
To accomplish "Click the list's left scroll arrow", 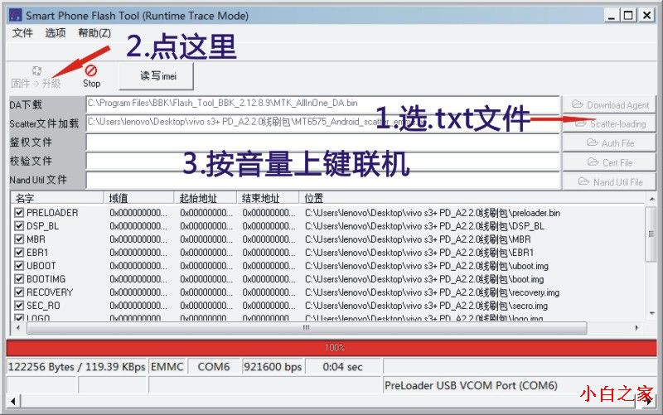I will click(17, 328).
